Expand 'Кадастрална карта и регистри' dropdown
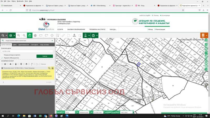This screenshot has height=118, width=210. [x=52, y=41]
